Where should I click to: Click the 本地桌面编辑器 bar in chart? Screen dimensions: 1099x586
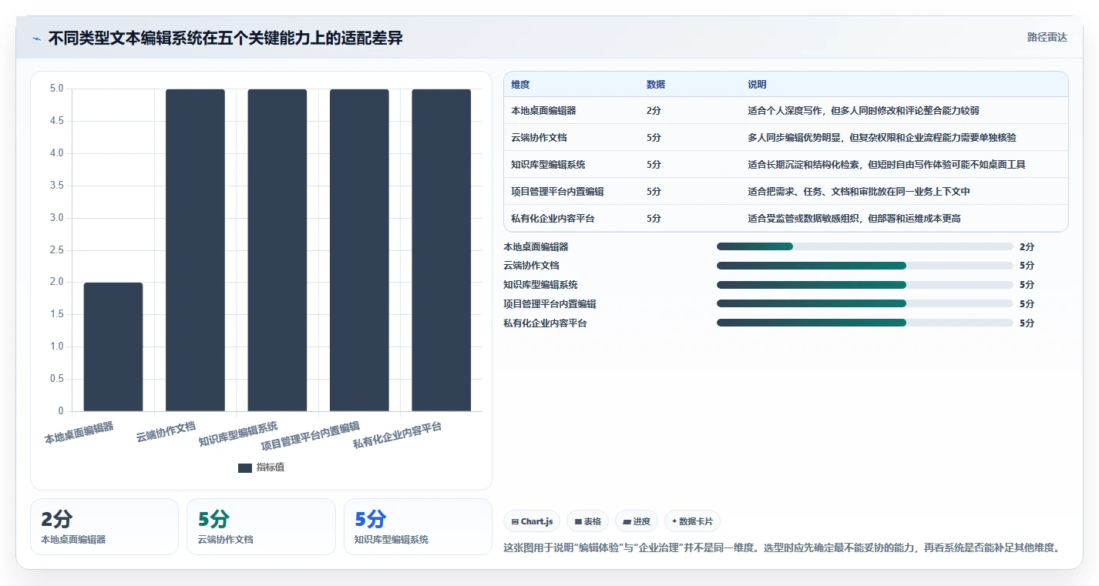113,347
